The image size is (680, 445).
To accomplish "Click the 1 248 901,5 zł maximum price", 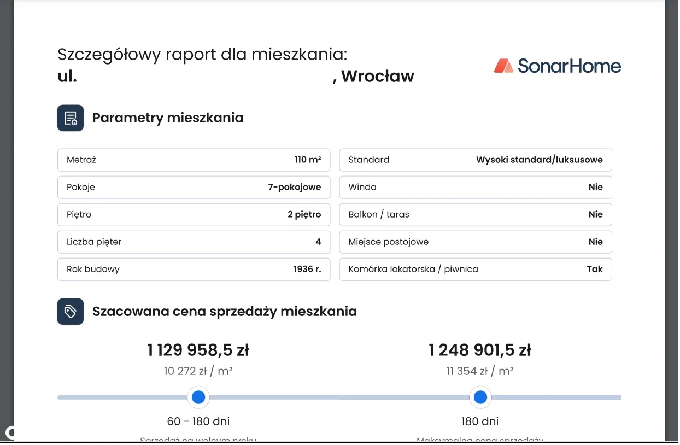I will click(480, 350).
